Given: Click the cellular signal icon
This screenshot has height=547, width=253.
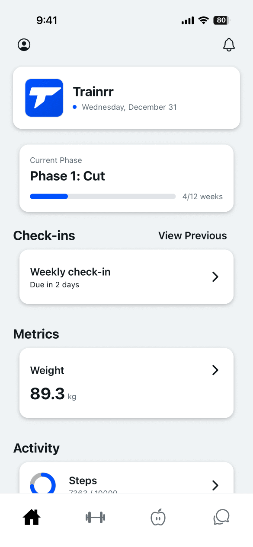Looking at the screenshot, I should 187,20.
